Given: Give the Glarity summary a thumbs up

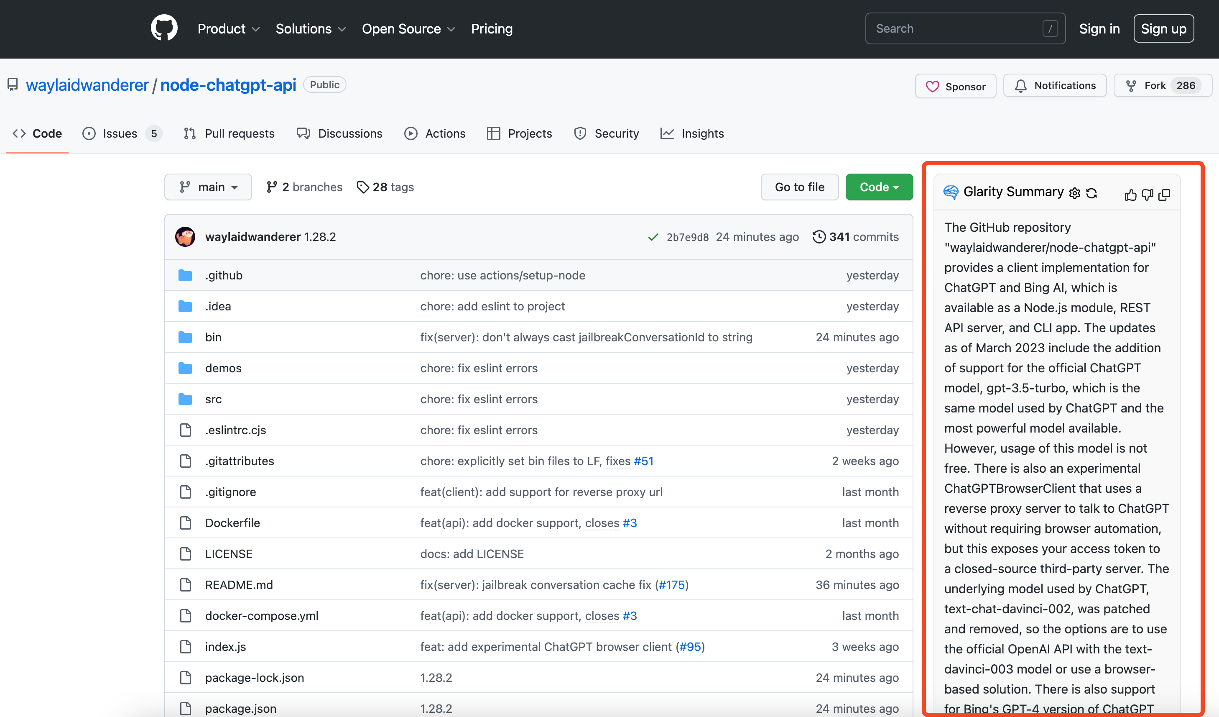Looking at the screenshot, I should [x=1131, y=194].
